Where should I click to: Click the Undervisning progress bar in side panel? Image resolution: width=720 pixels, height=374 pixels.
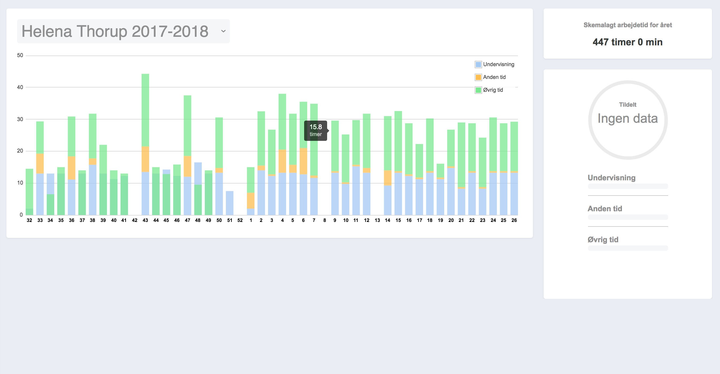[x=628, y=186]
